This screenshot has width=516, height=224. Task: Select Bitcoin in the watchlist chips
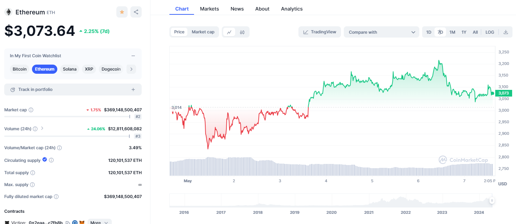(x=20, y=69)
